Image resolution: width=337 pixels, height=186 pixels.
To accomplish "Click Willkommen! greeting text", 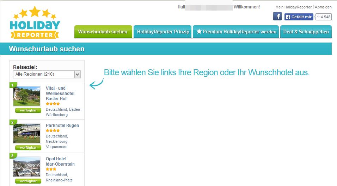I will [x=247, y=7].
